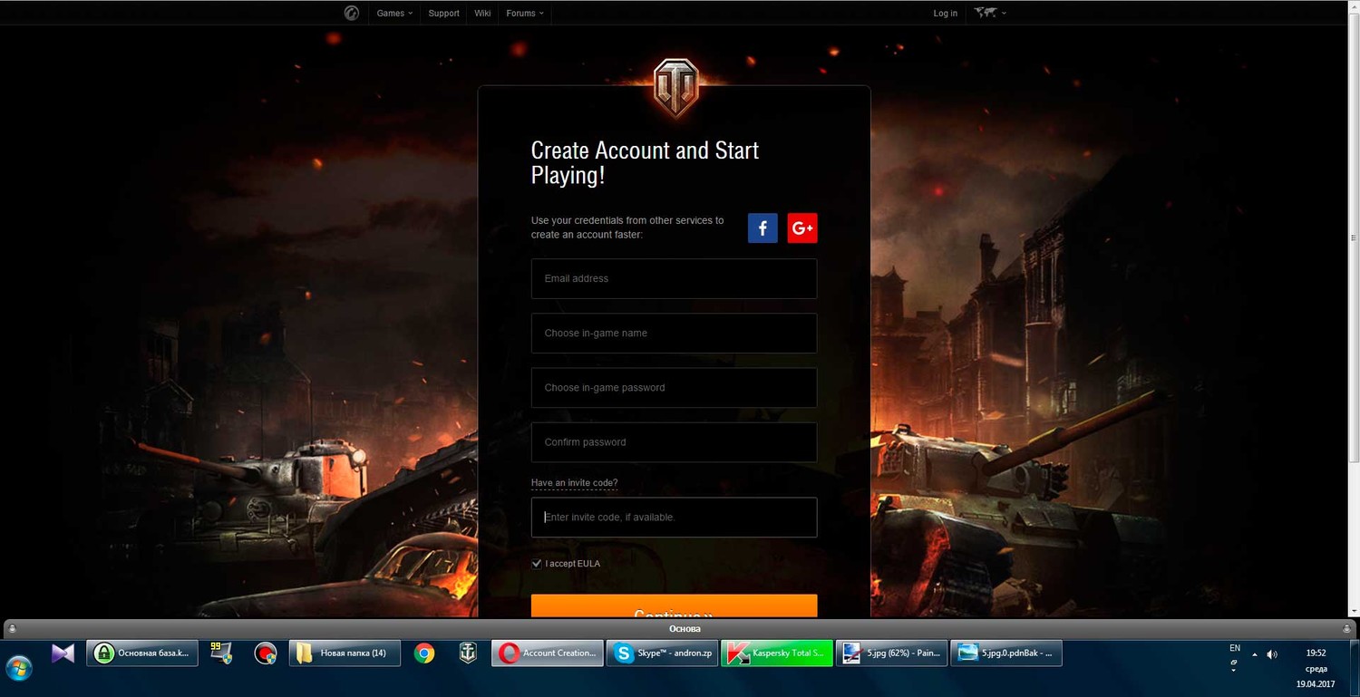Click the left lock icon on Основа bar
Image resolution: width=1360 pixels, height=697 pixels.
pyautogui.click(x=12, y=629)
